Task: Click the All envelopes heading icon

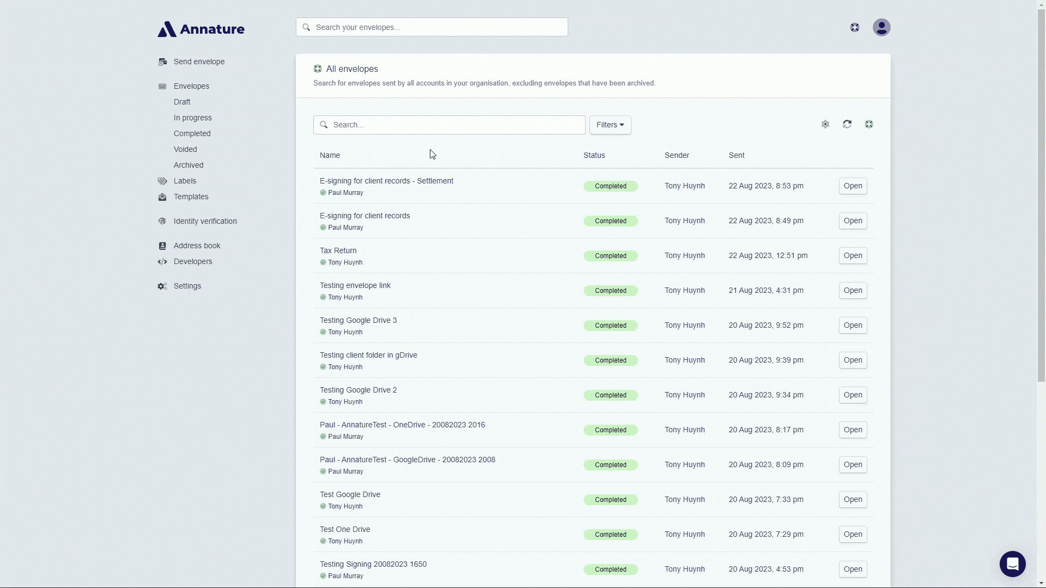Action: pos(318,69)
